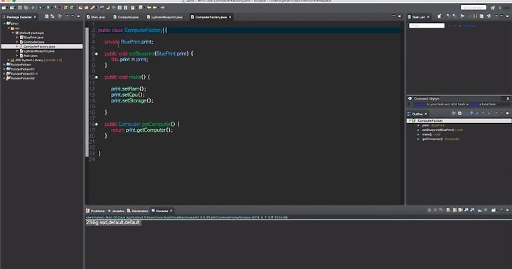Image resolution: width=512 pixels, height=269 pixels.
Task: Open the Problems view tab
Action: [95, 211]
